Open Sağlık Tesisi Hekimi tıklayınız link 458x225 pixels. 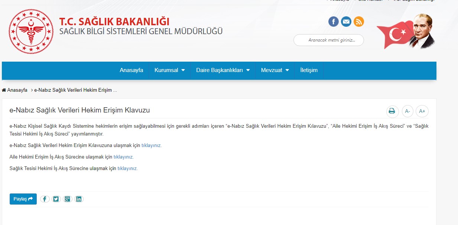(x=128, y=169)
